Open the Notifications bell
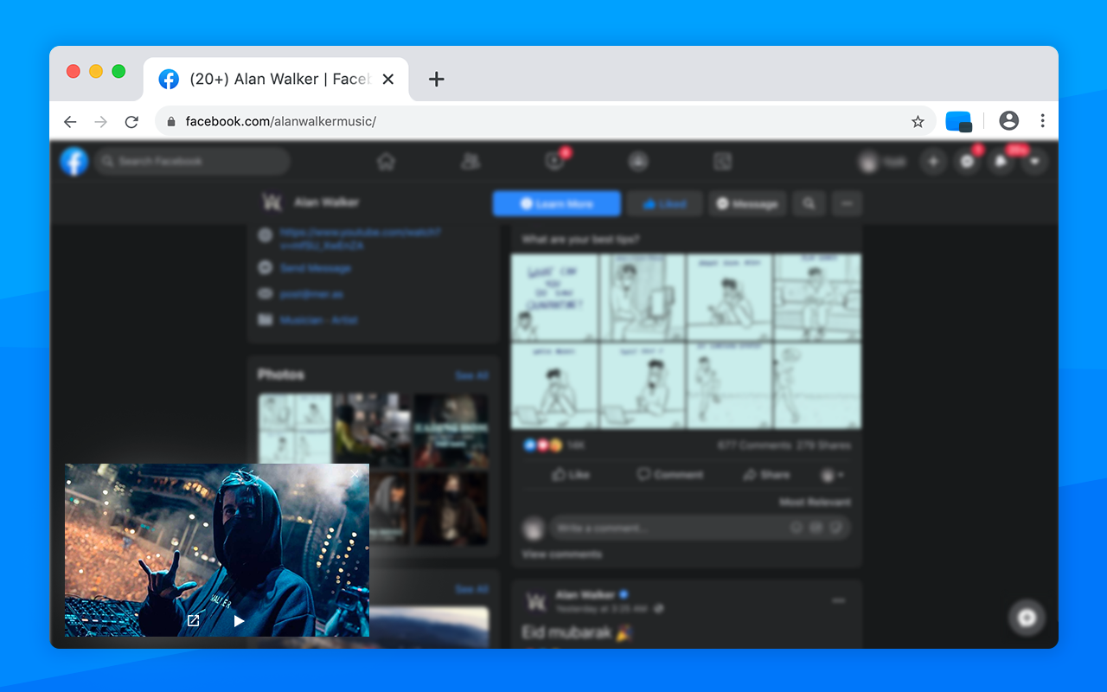Screen dimensions: 1107x692 pyautogui.click(x=1001, y=161)
